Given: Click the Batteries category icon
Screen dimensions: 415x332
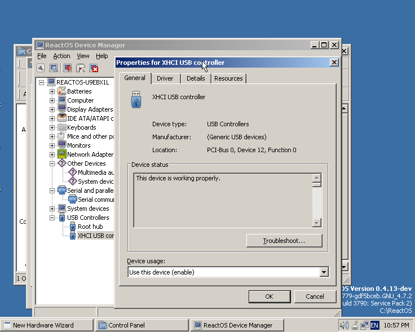Looking at the screenshot, I should 62,91.
